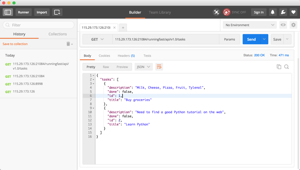Expand the Save button dropdown arrow

(x=287, y=39)
